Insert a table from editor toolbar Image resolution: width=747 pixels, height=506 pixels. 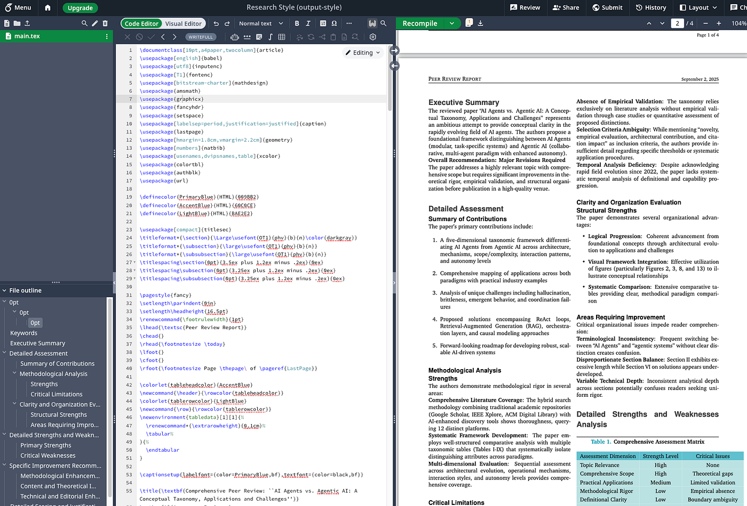pyautogui.click(x=323, y=23)
